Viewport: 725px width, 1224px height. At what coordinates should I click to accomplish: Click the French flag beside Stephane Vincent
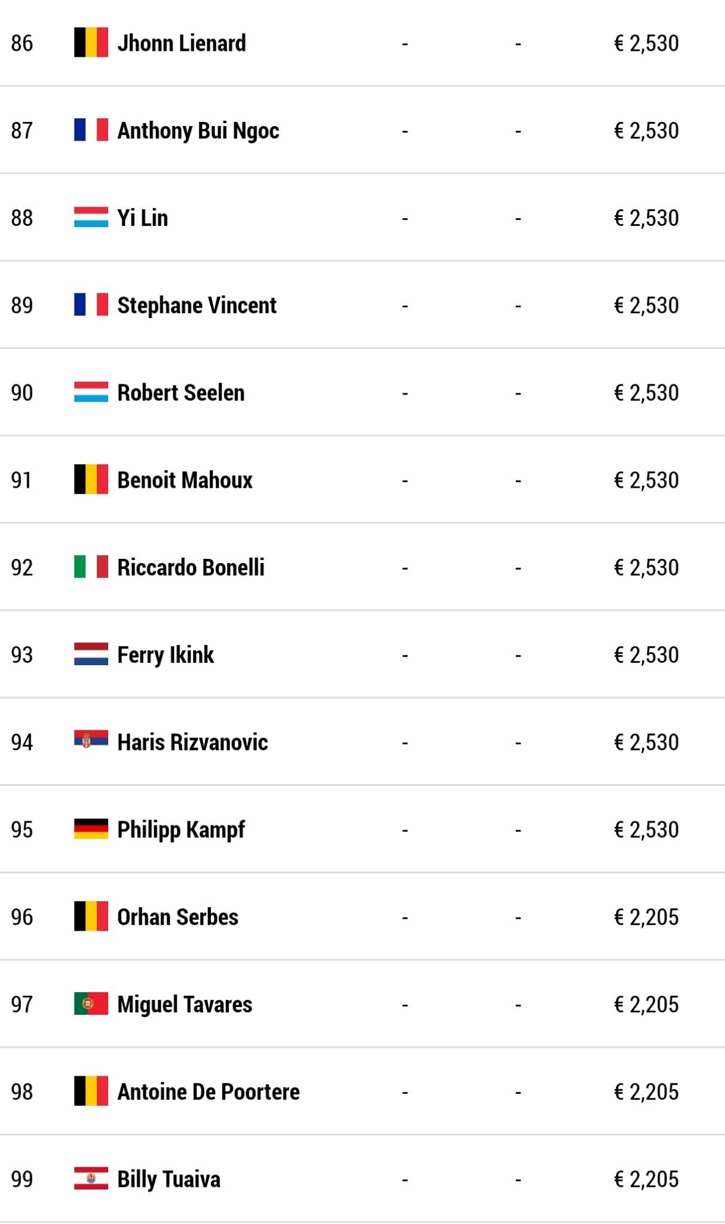(91, 304)
